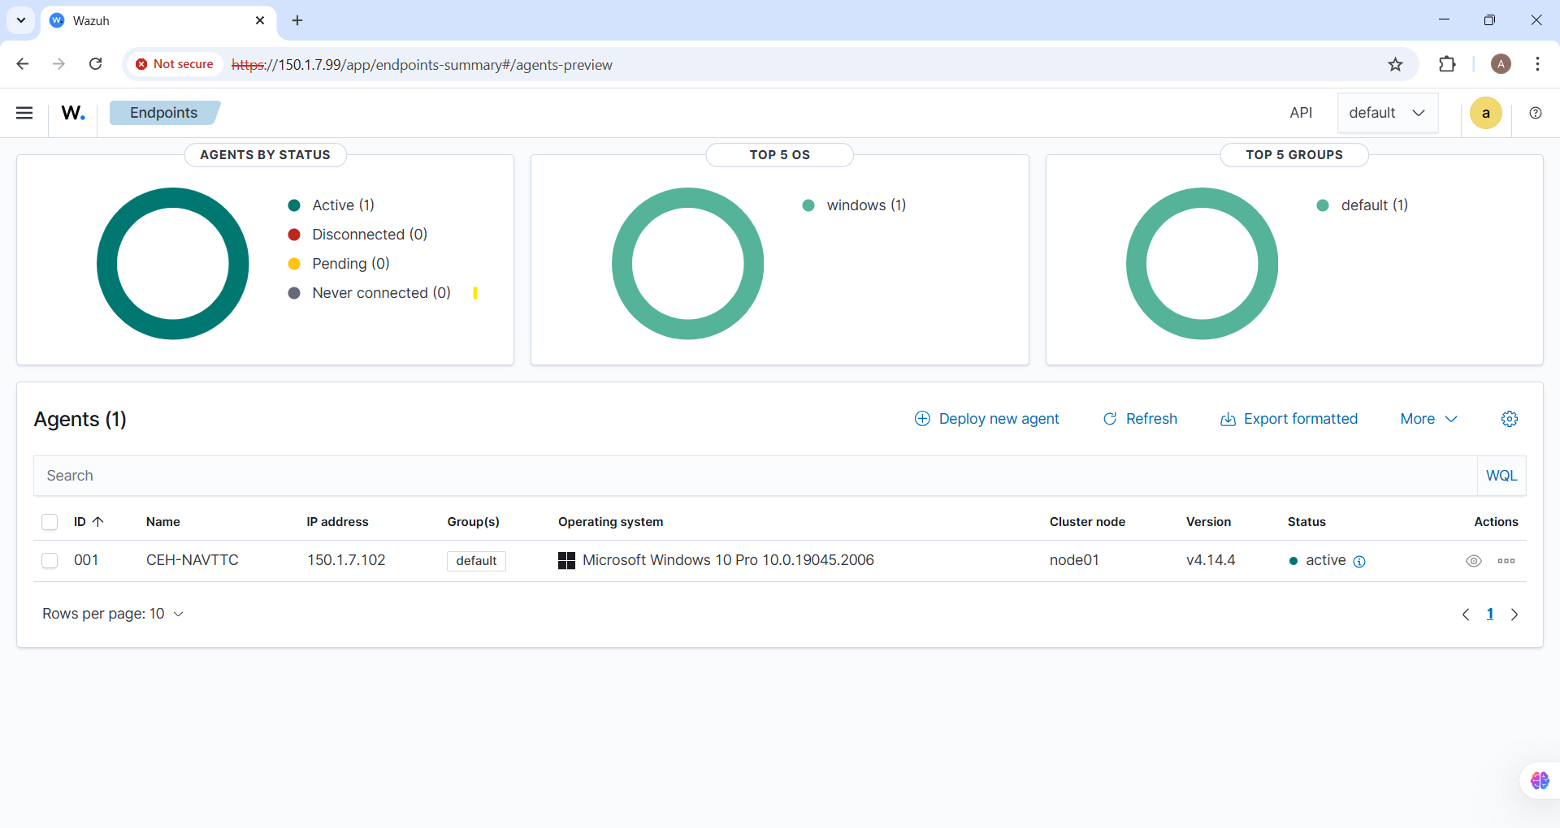Open browser extensions puzzle icon

1447,65
